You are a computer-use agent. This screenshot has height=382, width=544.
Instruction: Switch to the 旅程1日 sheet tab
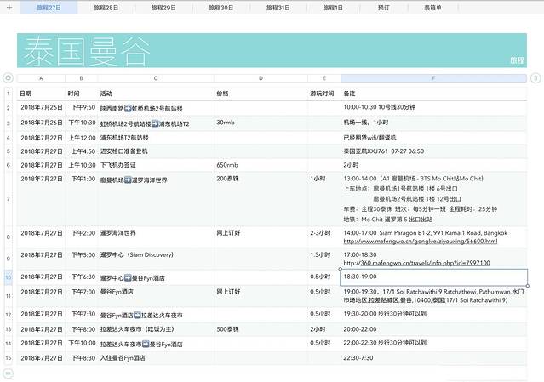click(x=332, y=7)
